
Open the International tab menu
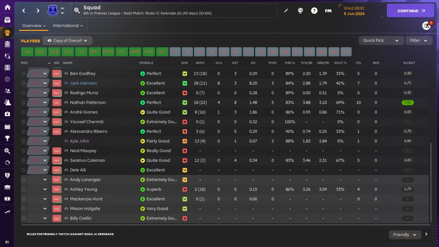68,26
